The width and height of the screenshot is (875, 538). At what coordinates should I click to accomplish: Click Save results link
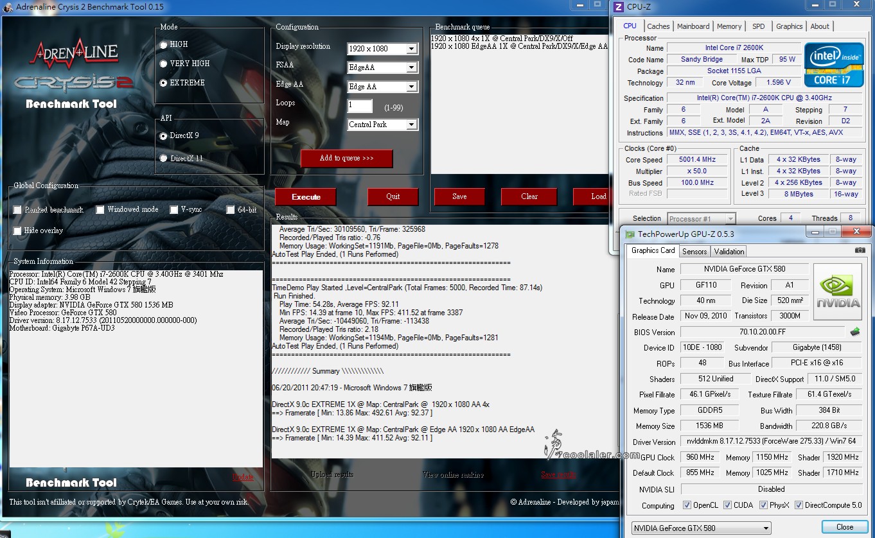pos(558,474)
